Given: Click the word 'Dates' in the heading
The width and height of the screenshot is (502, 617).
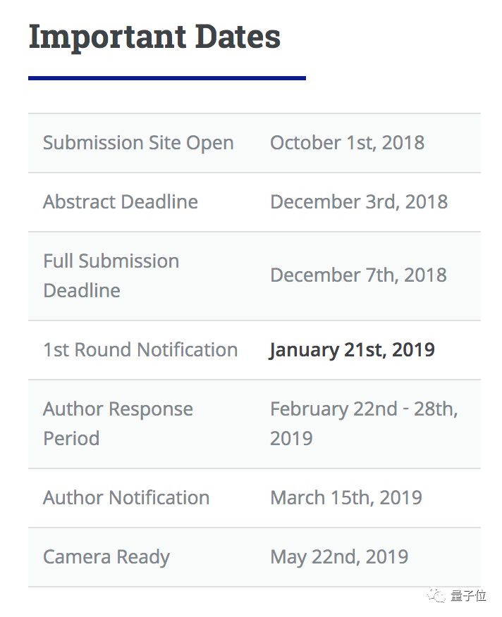Looking at the screenshot, I should pyautogui.click(x=238, y=37).
